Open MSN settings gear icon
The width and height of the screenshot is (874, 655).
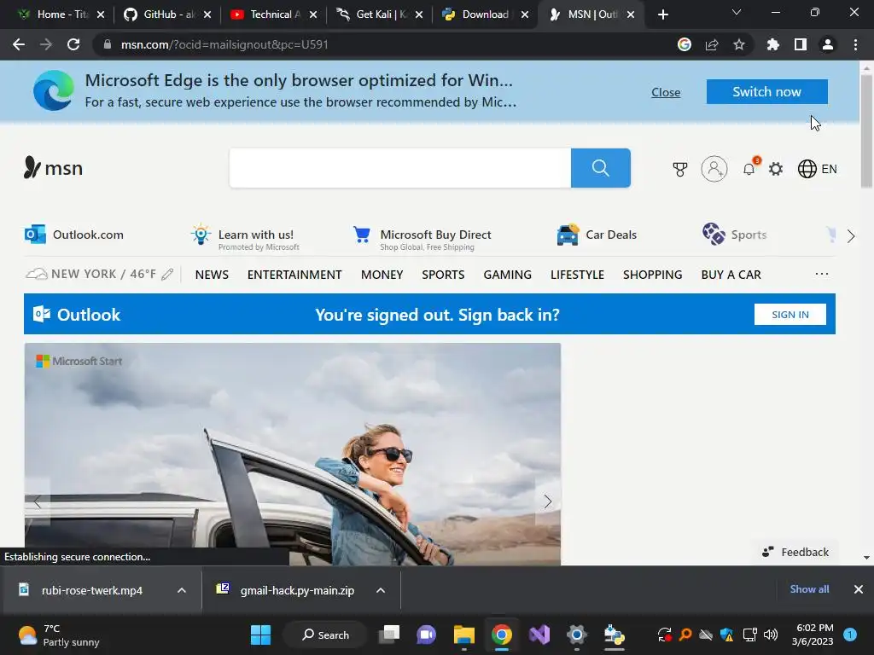click(775, 169)
